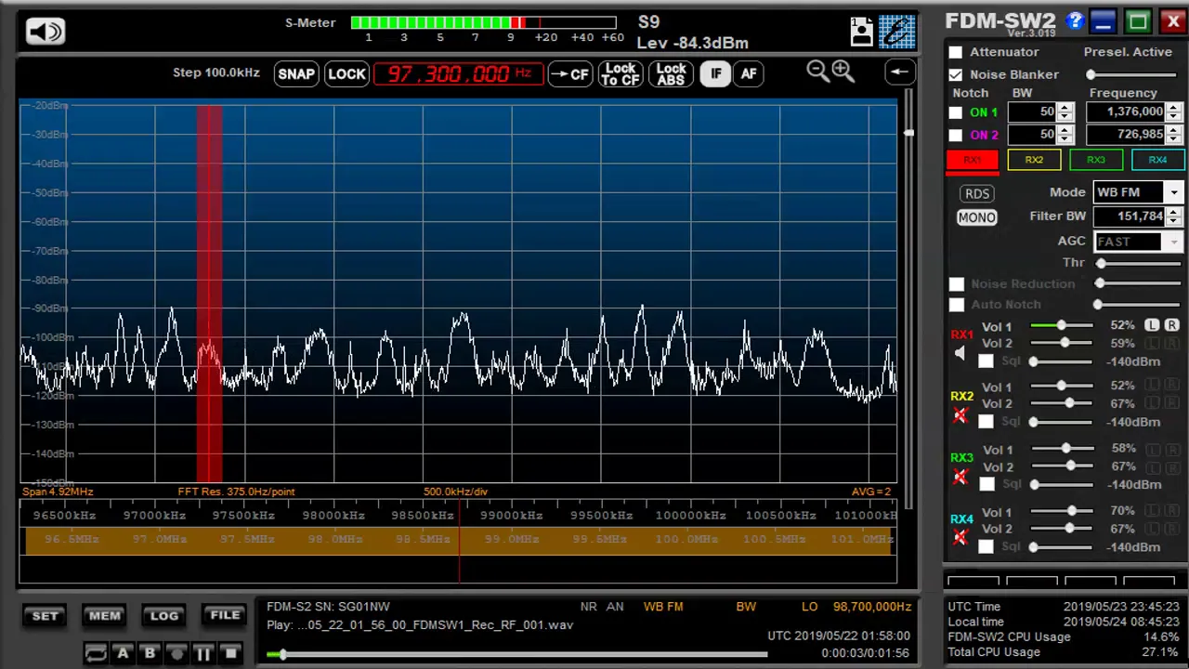Adjust Notch 2 Frequency stepper arrows
Screen dimensions: 1189x669
(1174, 135)
